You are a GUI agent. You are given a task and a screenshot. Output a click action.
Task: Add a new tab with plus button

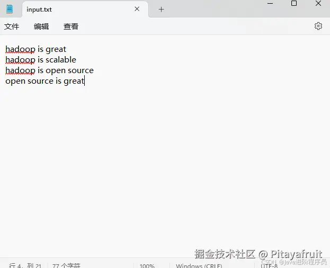pos(161,10)
